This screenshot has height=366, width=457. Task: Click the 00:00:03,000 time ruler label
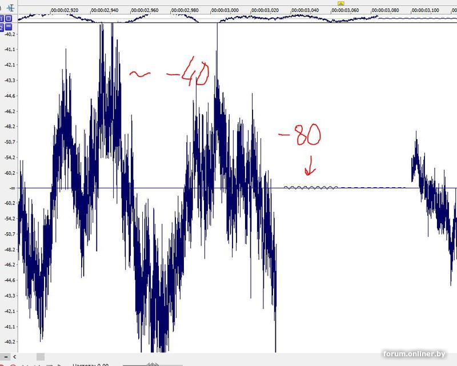[x=225, y=10]
